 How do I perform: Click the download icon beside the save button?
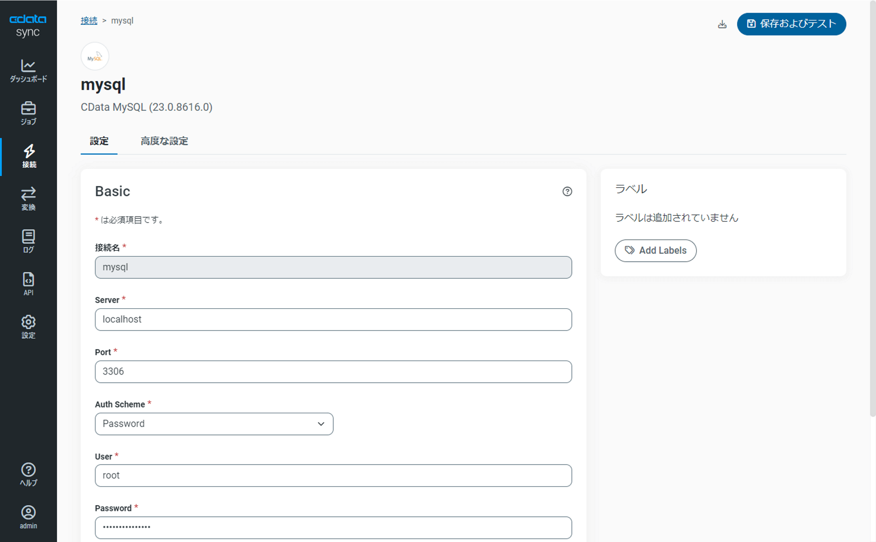pyautogui.click(x=722, y=25)
